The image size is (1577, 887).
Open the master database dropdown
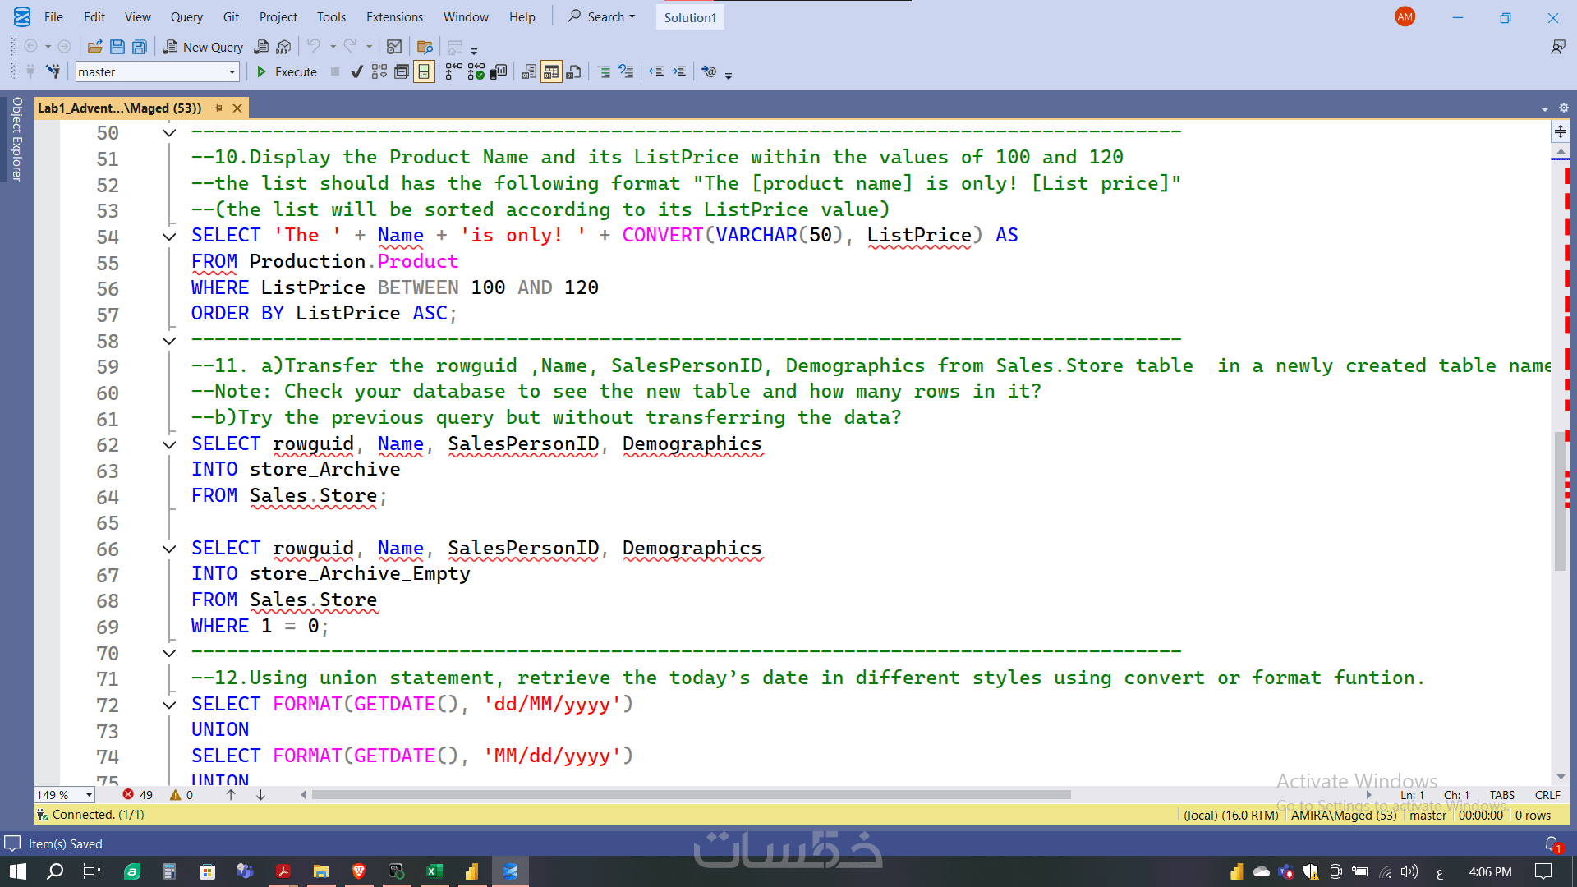pyautogui.click(x=232, y=72)
